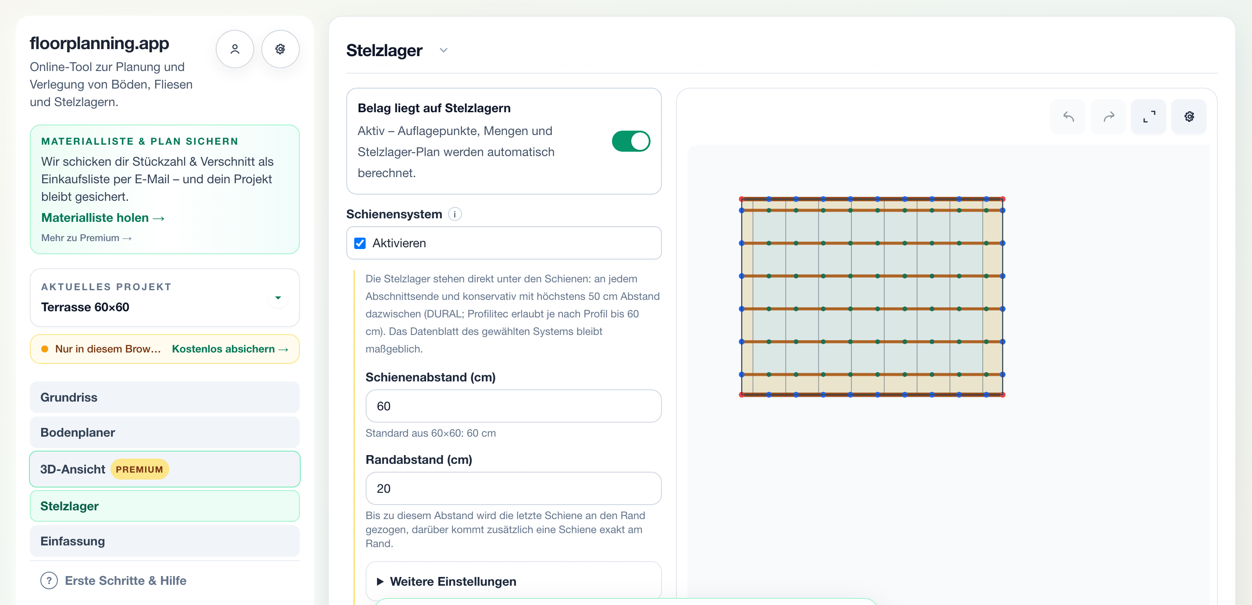The height and width of the screenshot is (605, 1252).
Task: Click the PREMIUM badge
Action: point(139,470)
